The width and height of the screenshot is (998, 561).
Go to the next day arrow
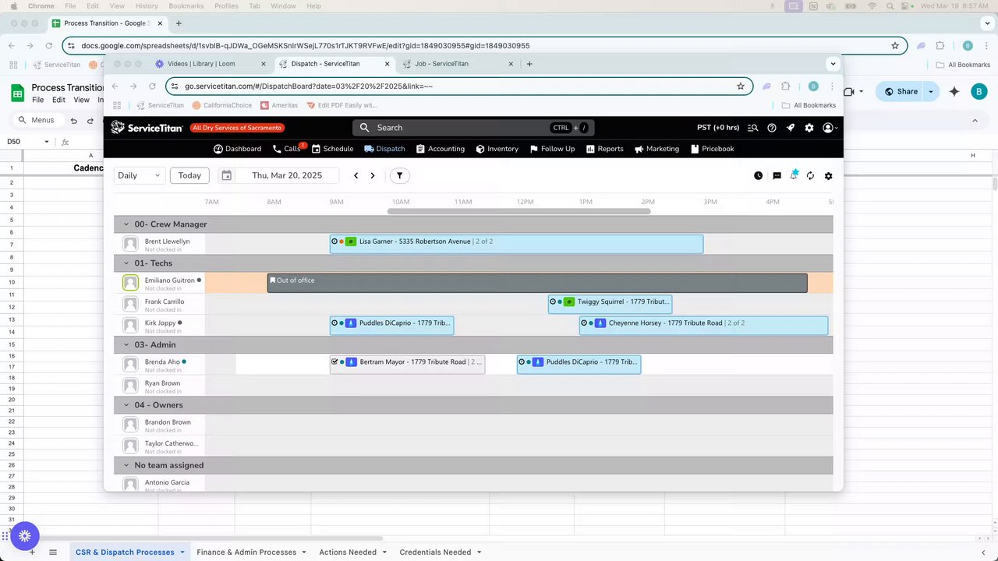pos(373,175)
